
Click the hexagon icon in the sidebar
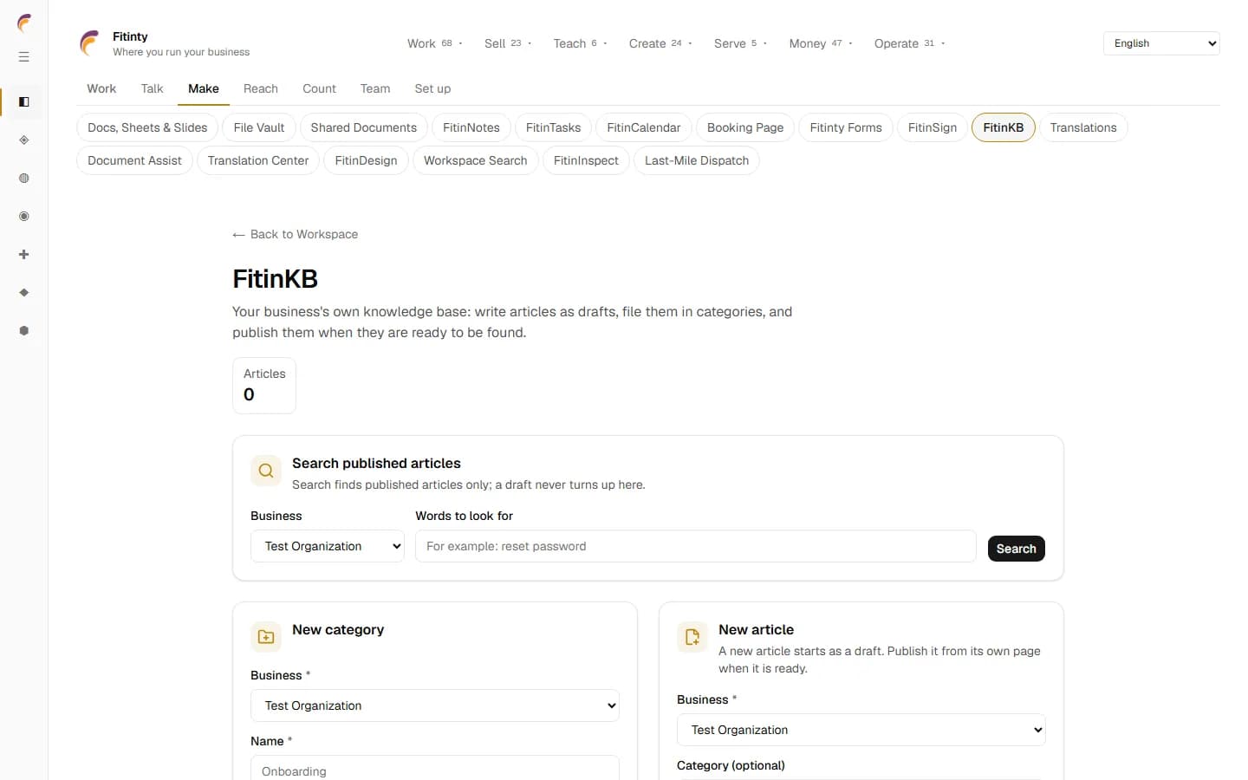click(x=24, y=331)
